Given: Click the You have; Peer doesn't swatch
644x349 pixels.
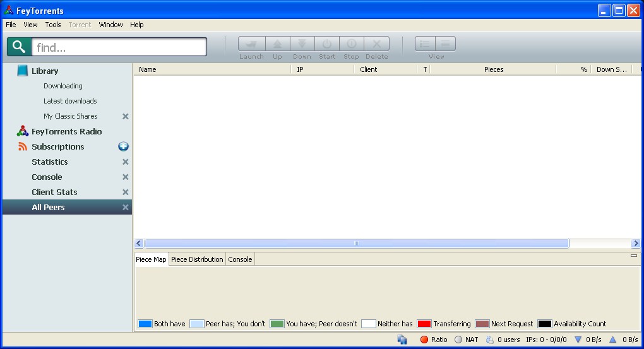Looking at the screenshot, I should tap(277, 324).
